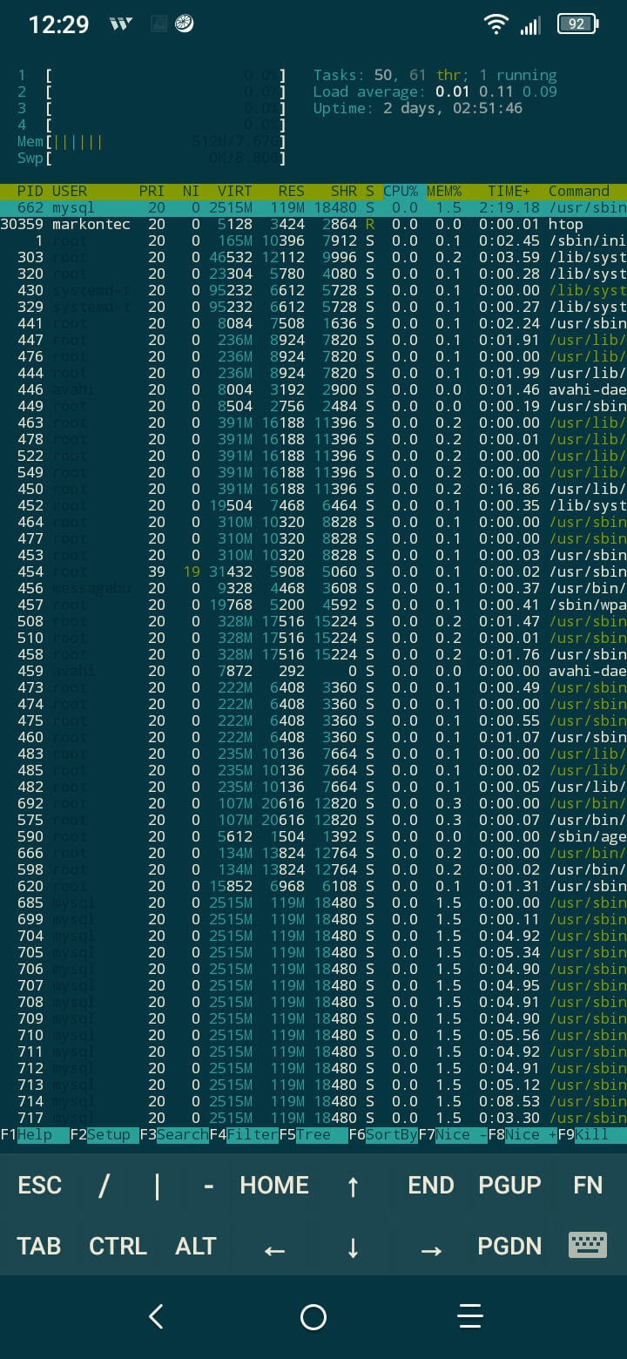The width and height of the screenshot is (627, 1359).
Task: Tap the slash extra key
Action: 104,1185
